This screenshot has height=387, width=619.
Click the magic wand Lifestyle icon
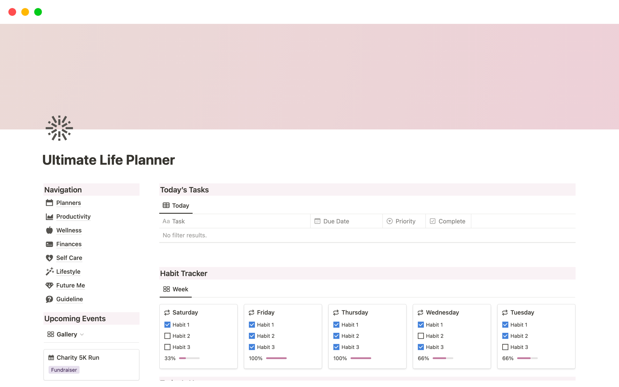pyautogui.click(x=49, y=272)
